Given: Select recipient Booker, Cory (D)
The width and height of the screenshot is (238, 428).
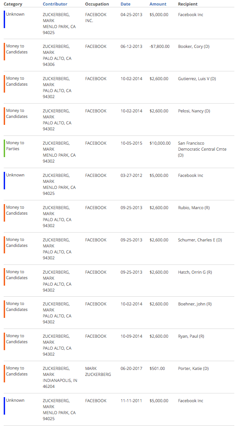Looking at the screenshot, I should tap(194, 47).
